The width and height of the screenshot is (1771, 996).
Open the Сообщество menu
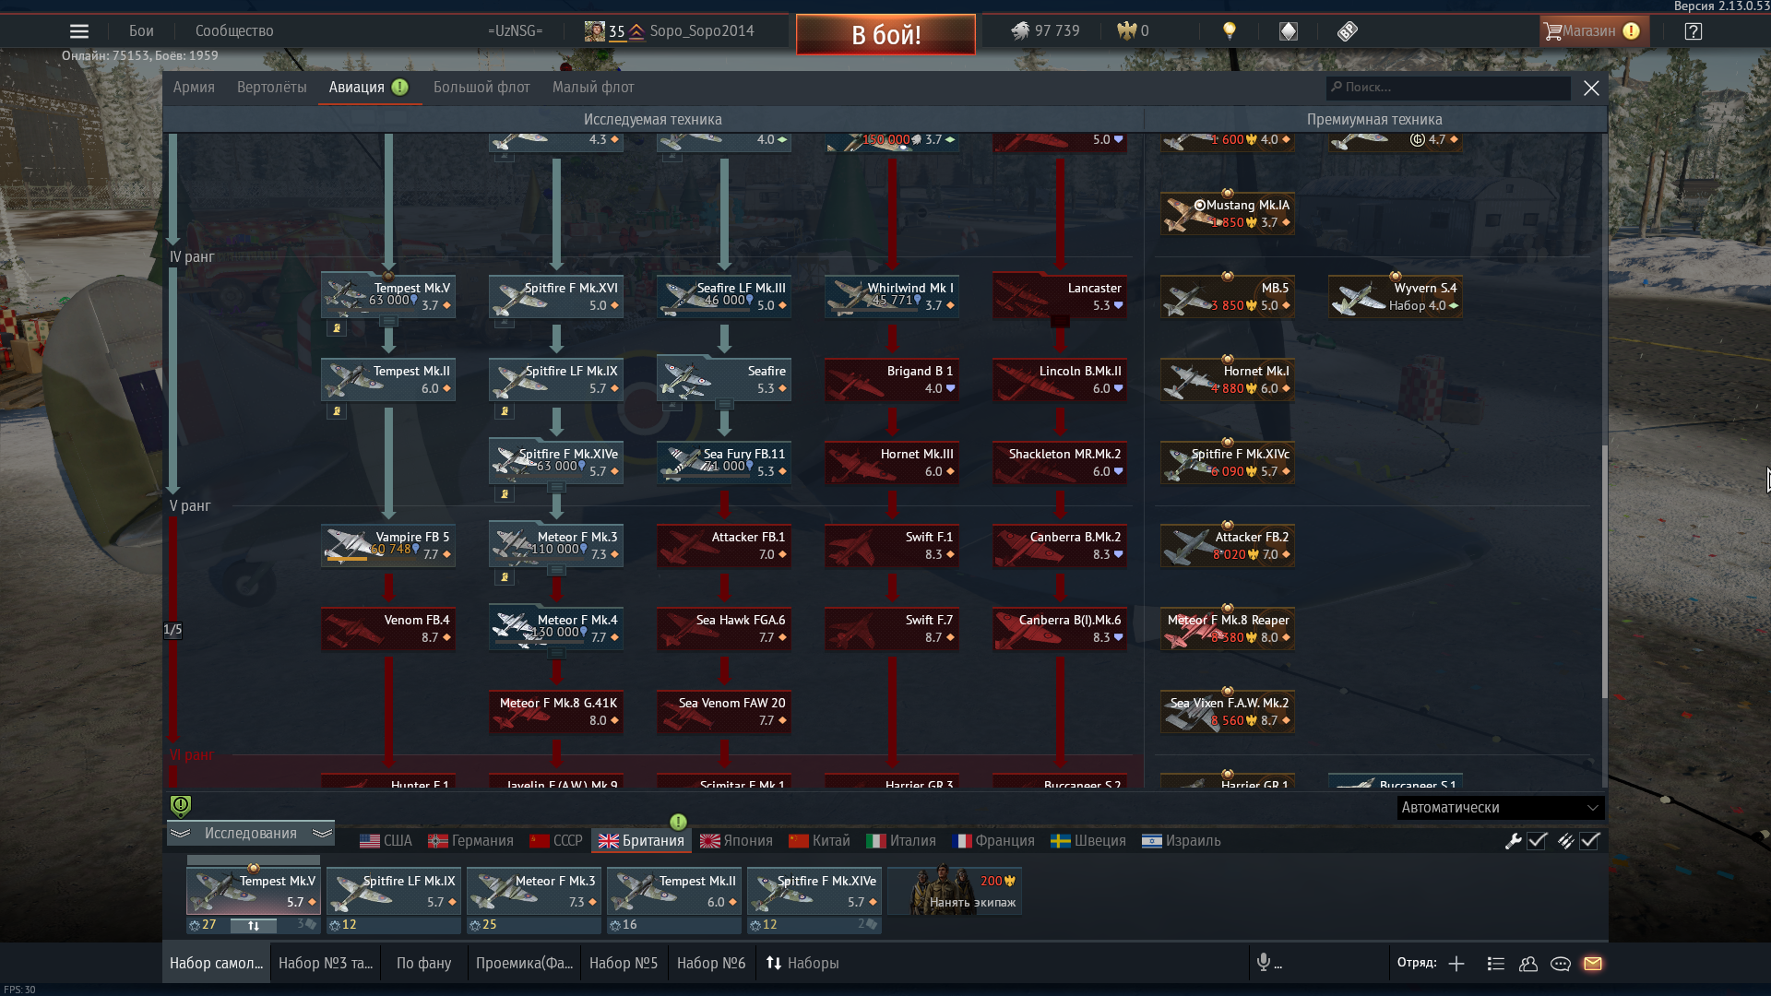click(234, 31)
